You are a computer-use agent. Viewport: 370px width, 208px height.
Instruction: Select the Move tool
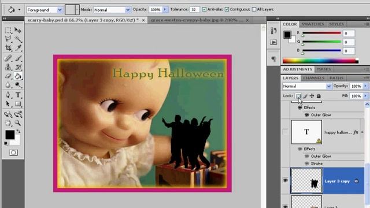pyautogui.click(x=18, y=30)
